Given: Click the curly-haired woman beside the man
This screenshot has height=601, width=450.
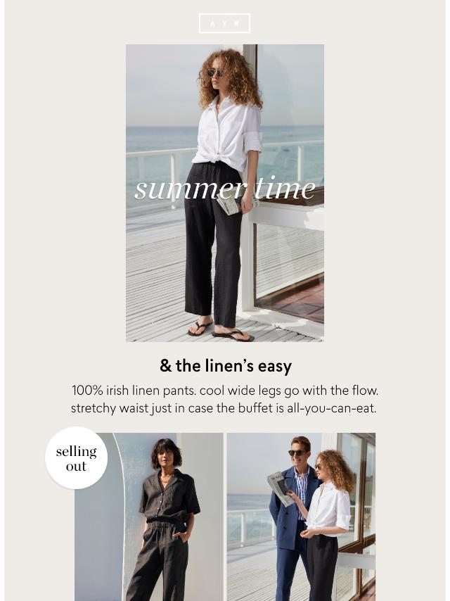Looking at the screenshot, I should (328, 525).
